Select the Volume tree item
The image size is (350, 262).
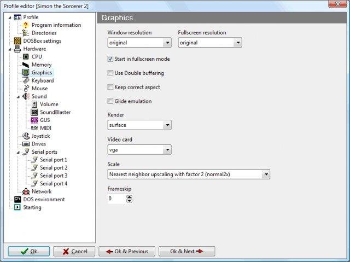[49, 104]
